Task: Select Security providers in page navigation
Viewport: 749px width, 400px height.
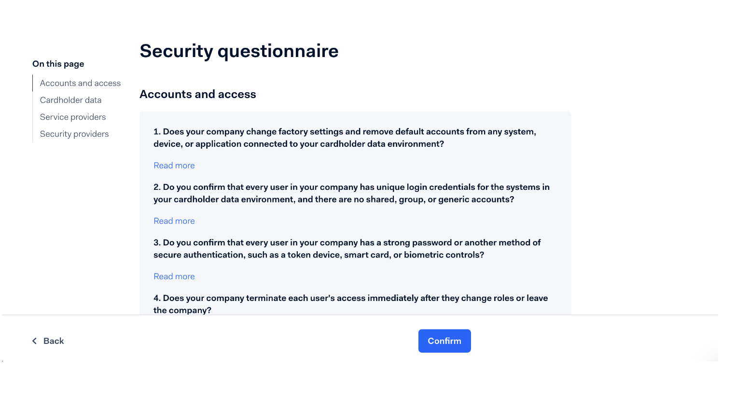Action: [x=74, y=134]
